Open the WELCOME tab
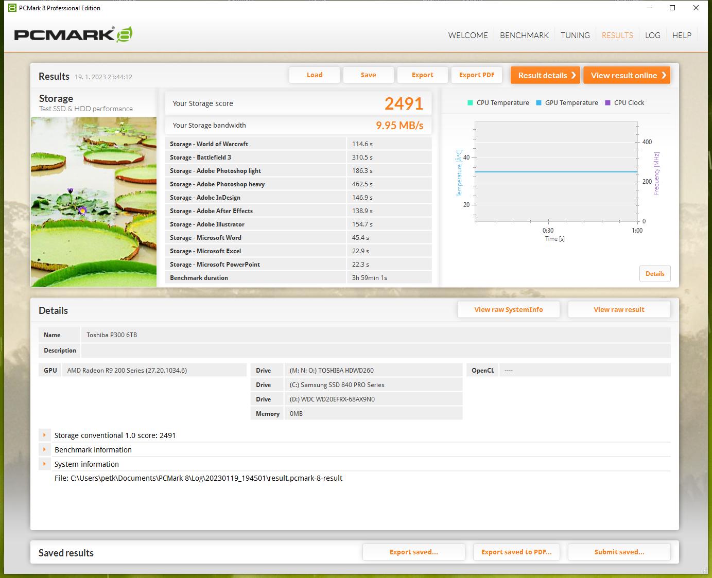Viewport: 712px width, 578px height. coord(468,35)
